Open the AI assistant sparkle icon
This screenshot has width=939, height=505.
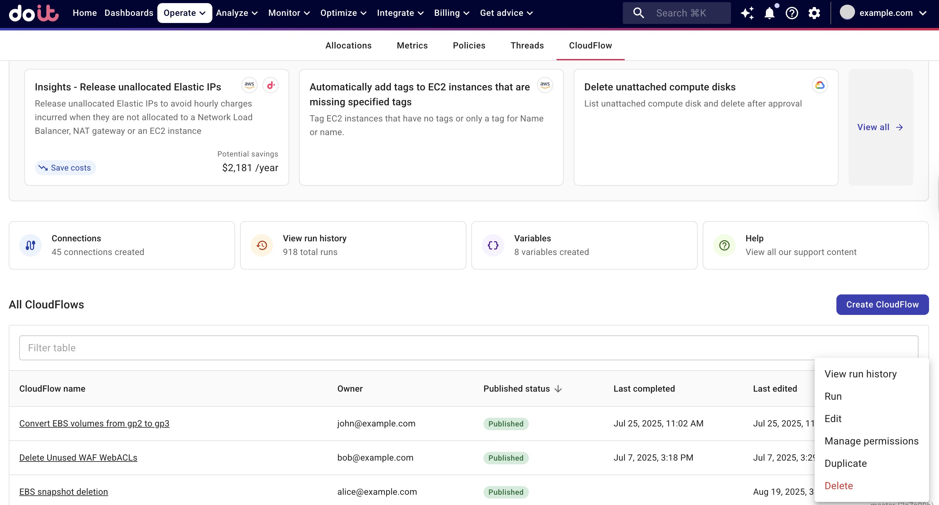coord(747,13)
